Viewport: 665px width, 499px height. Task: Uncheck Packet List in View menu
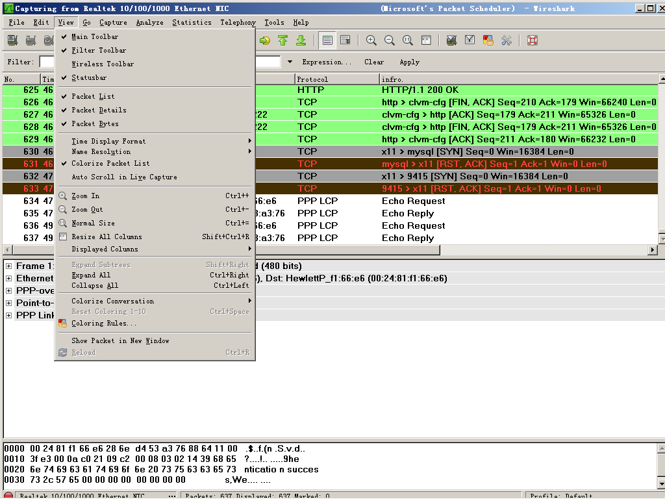[x=155, y=96]
